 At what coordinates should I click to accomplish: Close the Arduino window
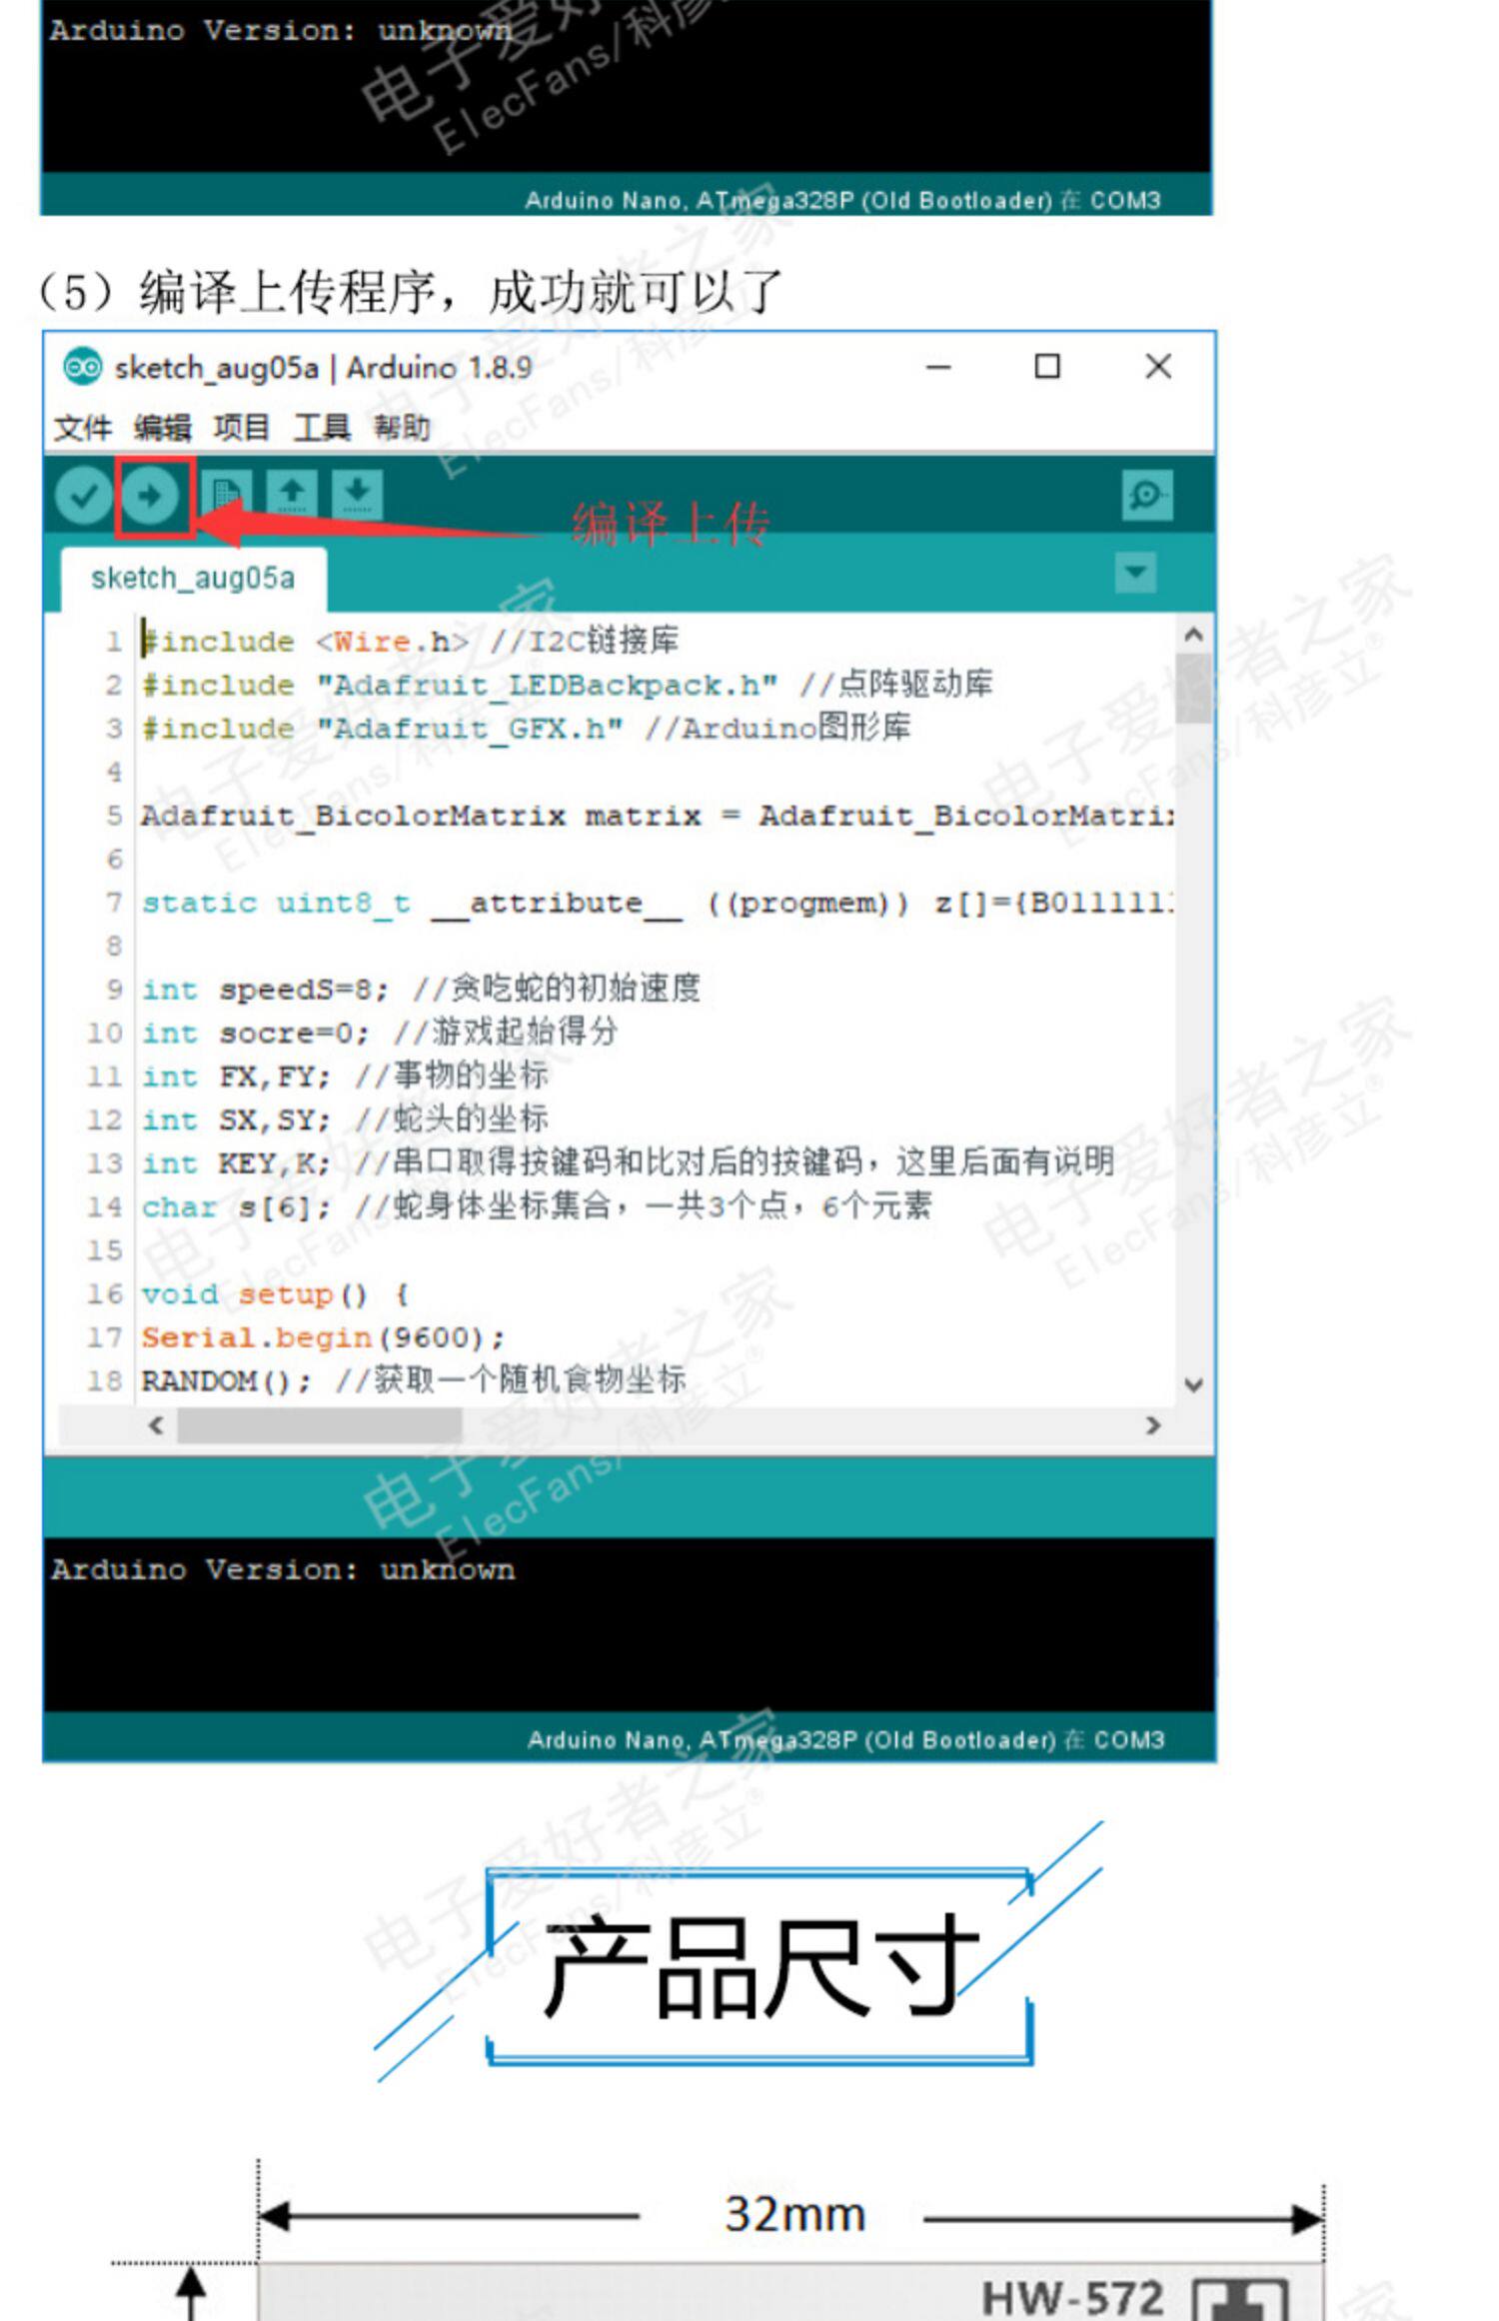point(1158,367)
